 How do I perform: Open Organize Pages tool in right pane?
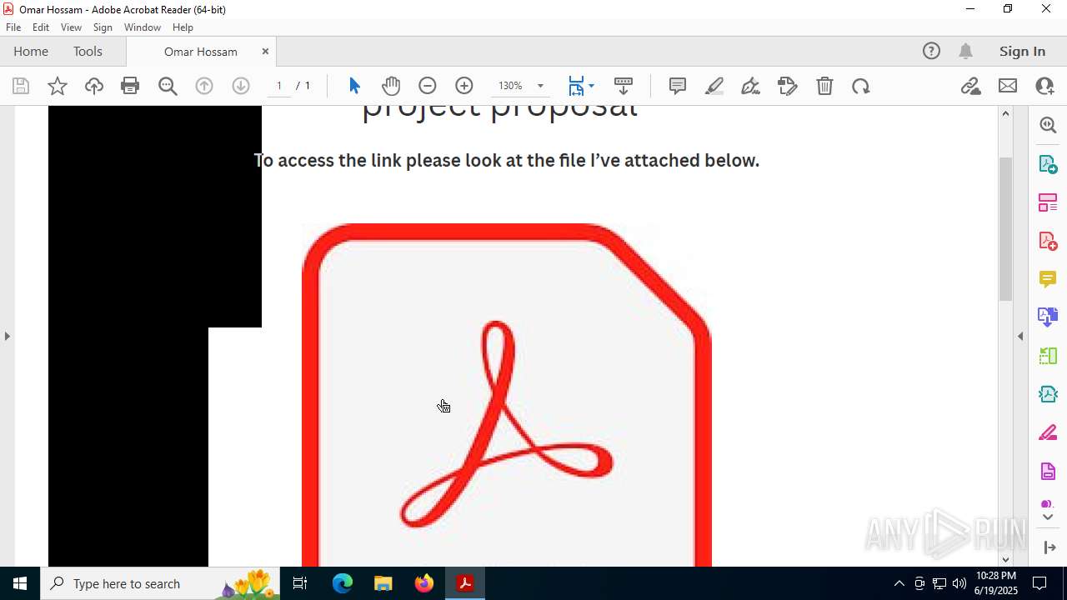coord(1048,202)
